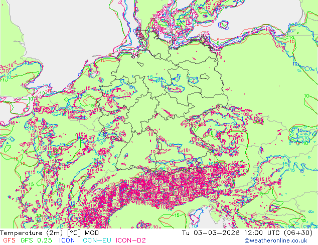Click the date 'Tu 03-03-2026 12:00 UTC (06+30)'
The image size is (318, 245).
pos(247,233)
